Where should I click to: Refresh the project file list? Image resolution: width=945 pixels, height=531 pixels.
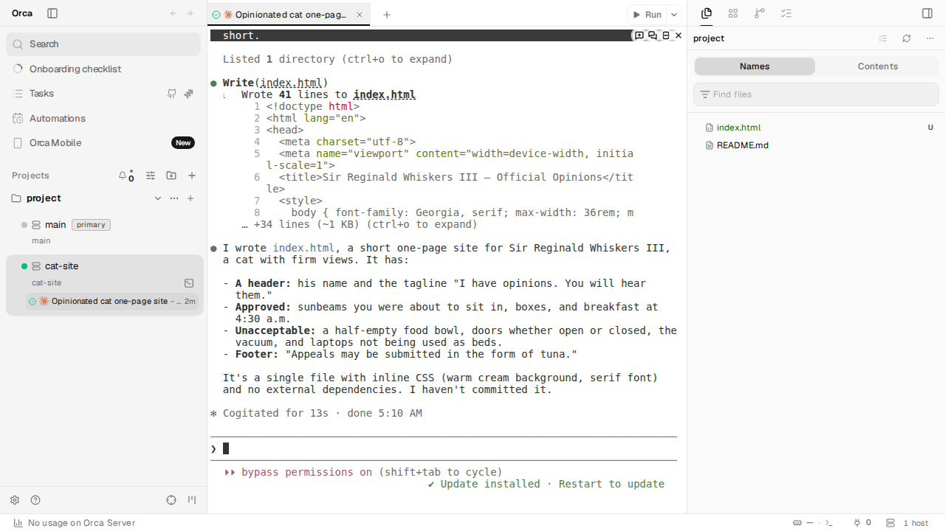907,38
